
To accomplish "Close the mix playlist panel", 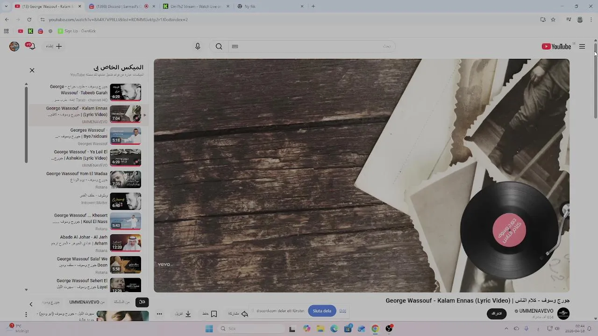I will [32, 70].
